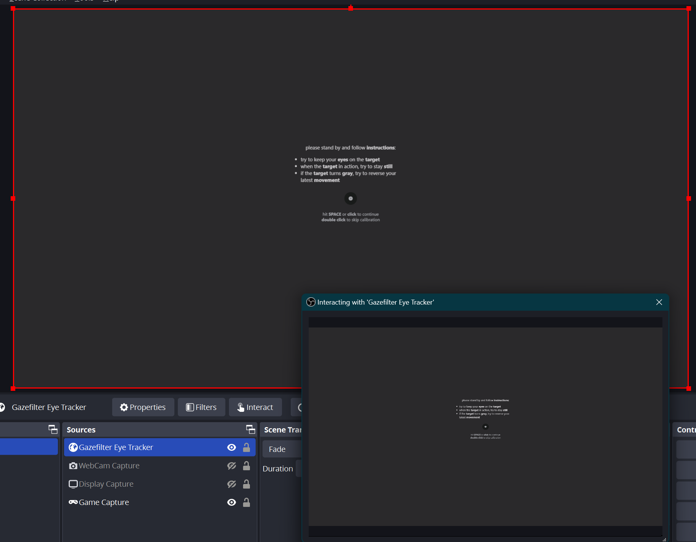Click the gear icon on the Properties button
Screen dimensions: 696x542
(123, 407)
